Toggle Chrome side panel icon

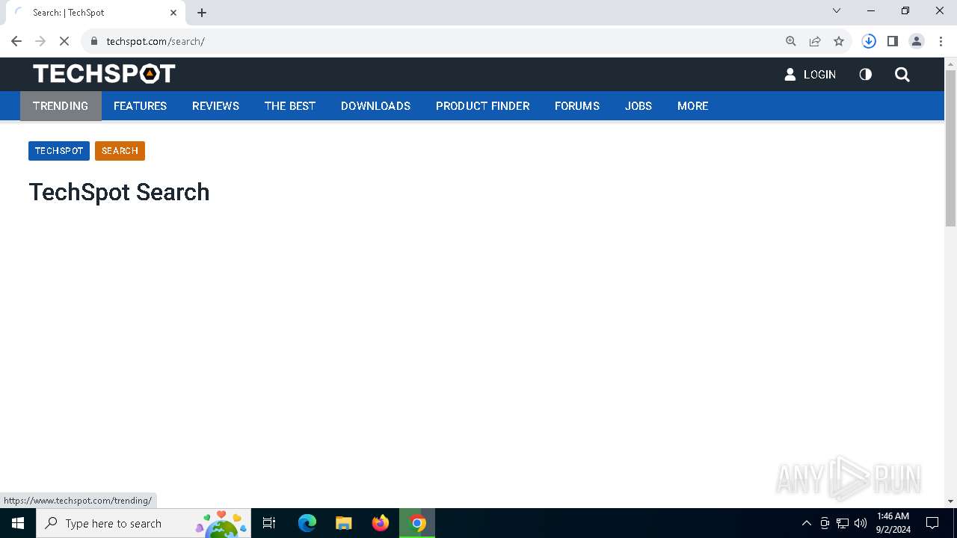[x=893, y=41]
